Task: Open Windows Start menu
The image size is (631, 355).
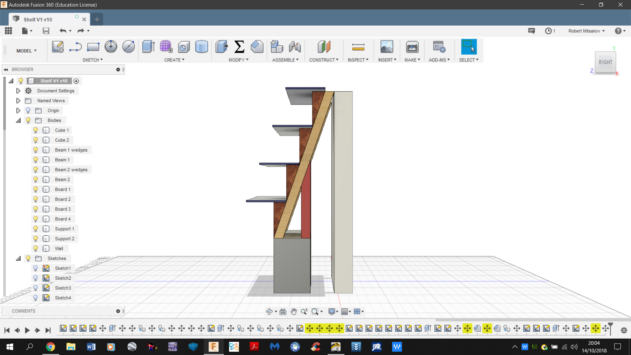Action: pyautogui.click(x=10, y=347)
